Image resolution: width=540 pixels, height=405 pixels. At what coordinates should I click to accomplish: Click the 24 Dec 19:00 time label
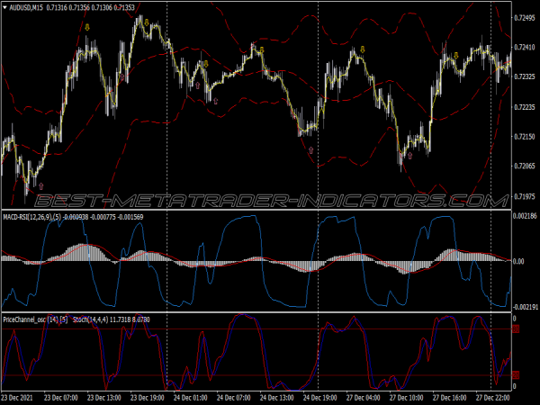click(x=319, y=398)
